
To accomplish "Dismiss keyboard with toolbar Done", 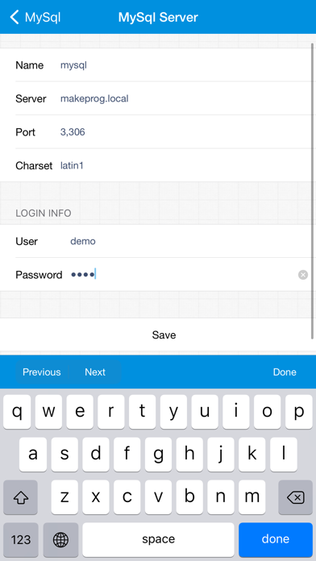I will click(x=285, y=372).
